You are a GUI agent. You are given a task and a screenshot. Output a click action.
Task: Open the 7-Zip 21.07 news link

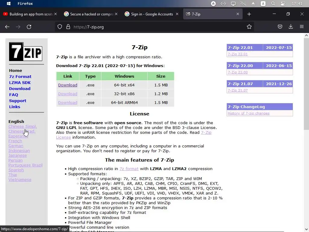pos(238,90)
